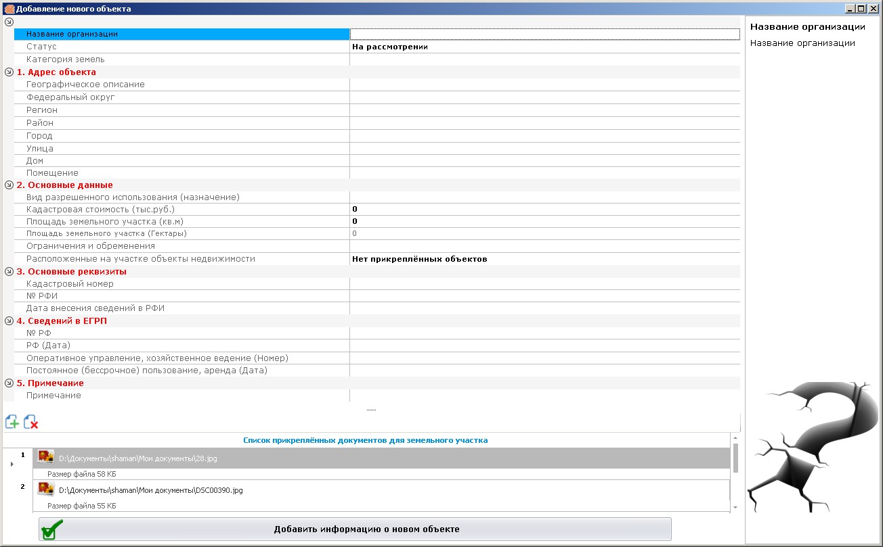Focus the 'Кадастровый номер' value field
Screen dimensions: 883x547
click(544, 284)
